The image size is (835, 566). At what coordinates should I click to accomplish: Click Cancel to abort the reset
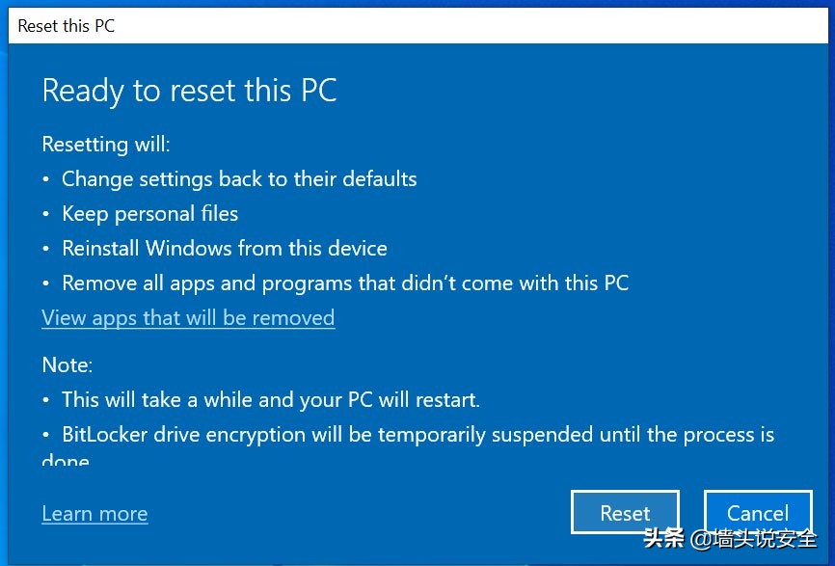click(x=758, y=512)
